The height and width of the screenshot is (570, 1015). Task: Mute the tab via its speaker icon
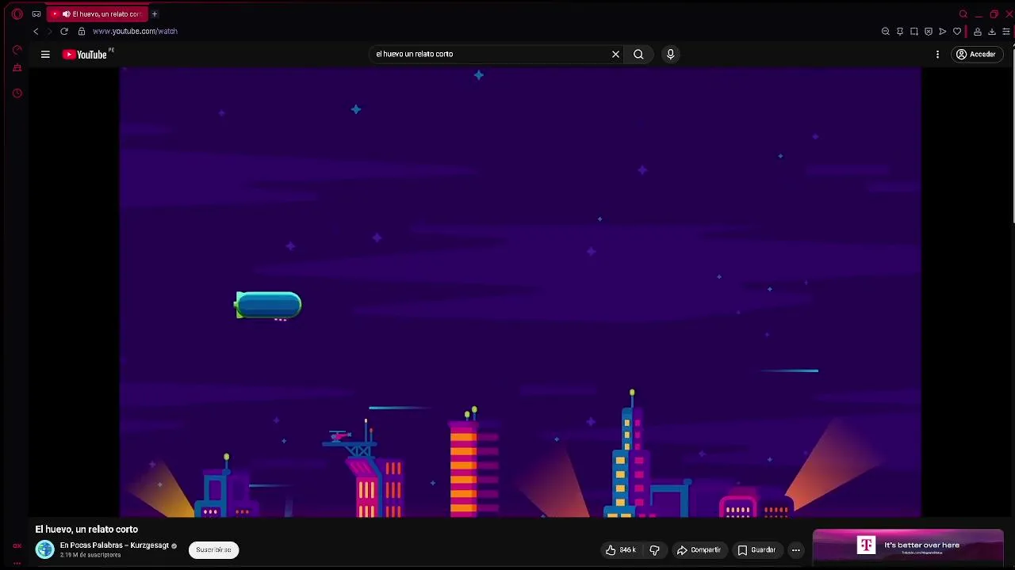[66, 13]
